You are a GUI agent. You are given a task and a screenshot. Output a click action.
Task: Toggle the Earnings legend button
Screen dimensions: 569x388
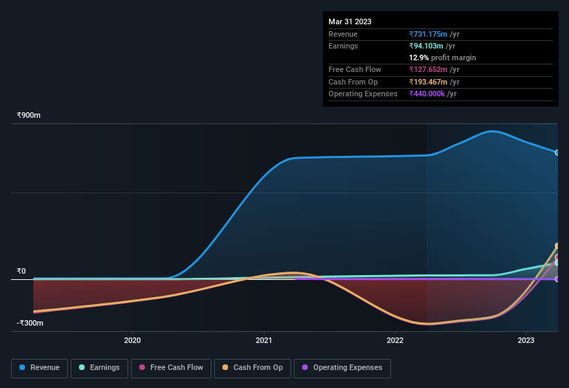tap(99, 368)
